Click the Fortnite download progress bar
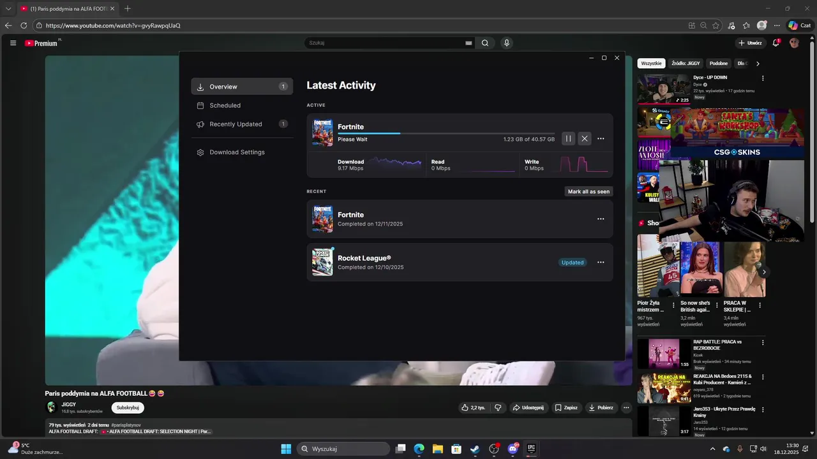This screenshot has width=817, height=459. [446, 133]
